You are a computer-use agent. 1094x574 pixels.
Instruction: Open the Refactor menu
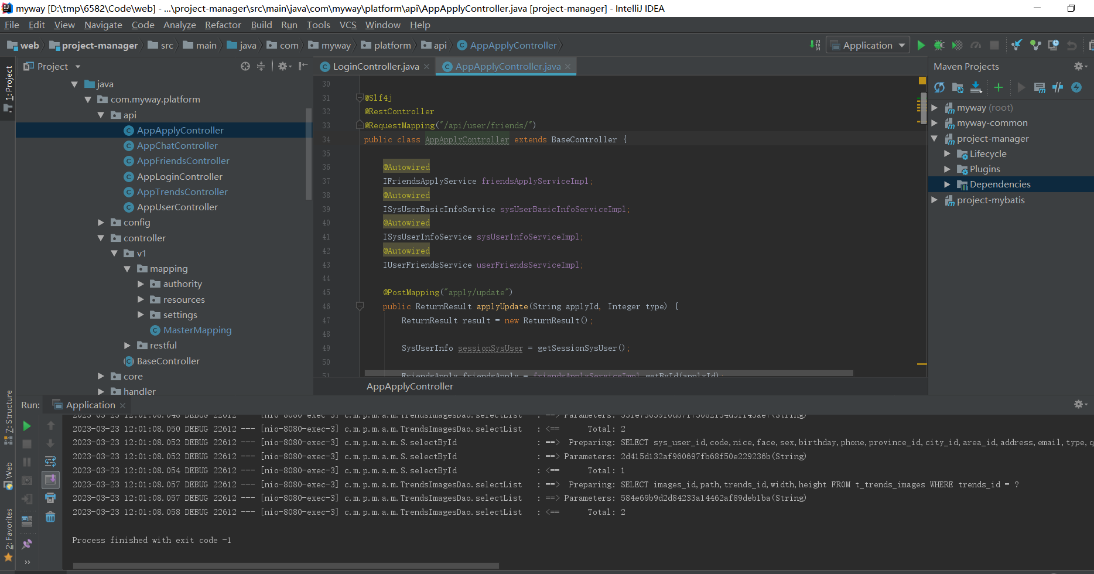[x=223, y=25]
